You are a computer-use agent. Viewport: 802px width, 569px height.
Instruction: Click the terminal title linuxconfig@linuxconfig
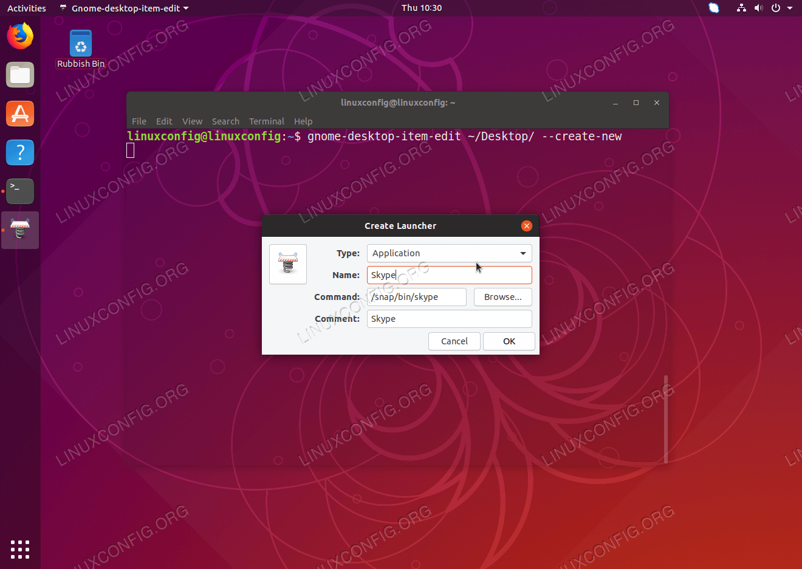pyautogui.click(x=398, y=103)
